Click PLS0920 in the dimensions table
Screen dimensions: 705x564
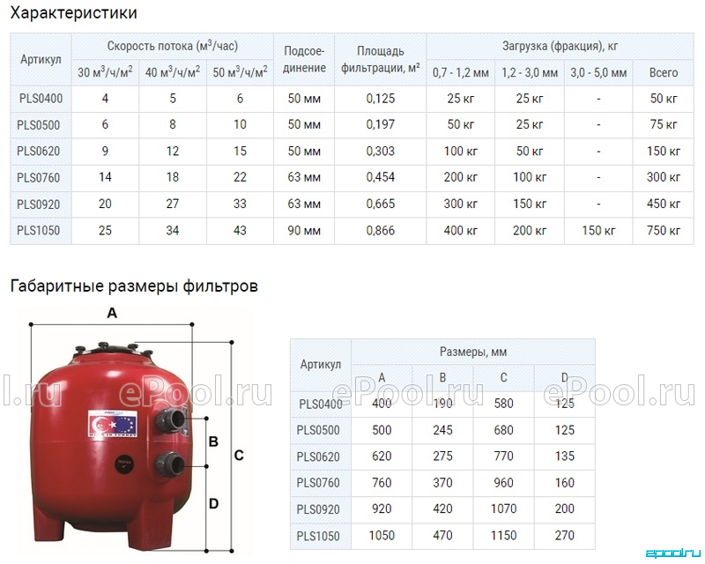pyautogui.click(x=318, y=509)
